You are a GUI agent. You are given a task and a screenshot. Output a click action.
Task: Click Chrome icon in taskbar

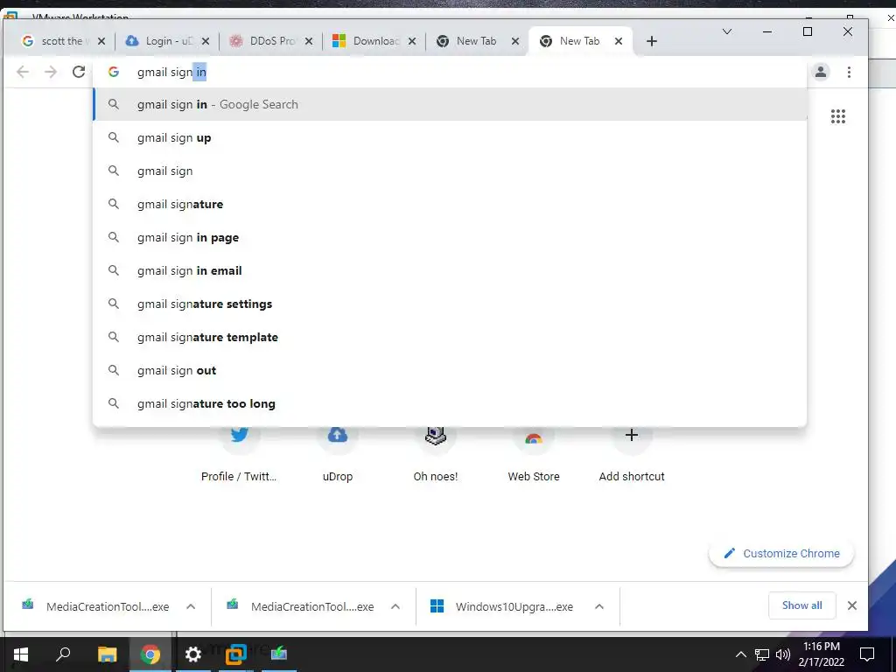[150, 654]
